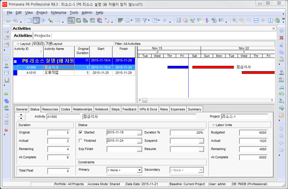Image resolution: width=288 pixels, height=189 pixels.
Task: Toggle the Gantt Chart view button
Action: coord(36,20)
